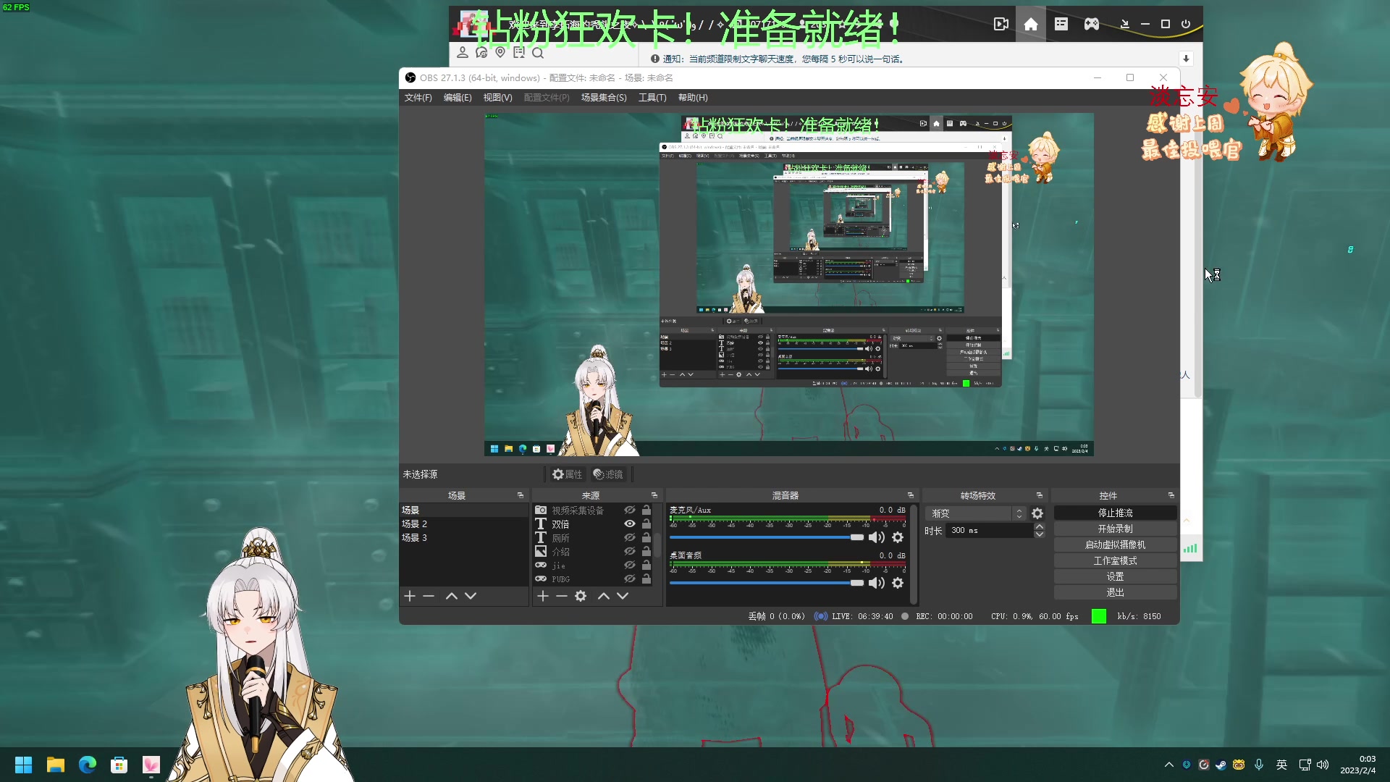Click the user profile icon in chat toolbar

tap(463, 52)
